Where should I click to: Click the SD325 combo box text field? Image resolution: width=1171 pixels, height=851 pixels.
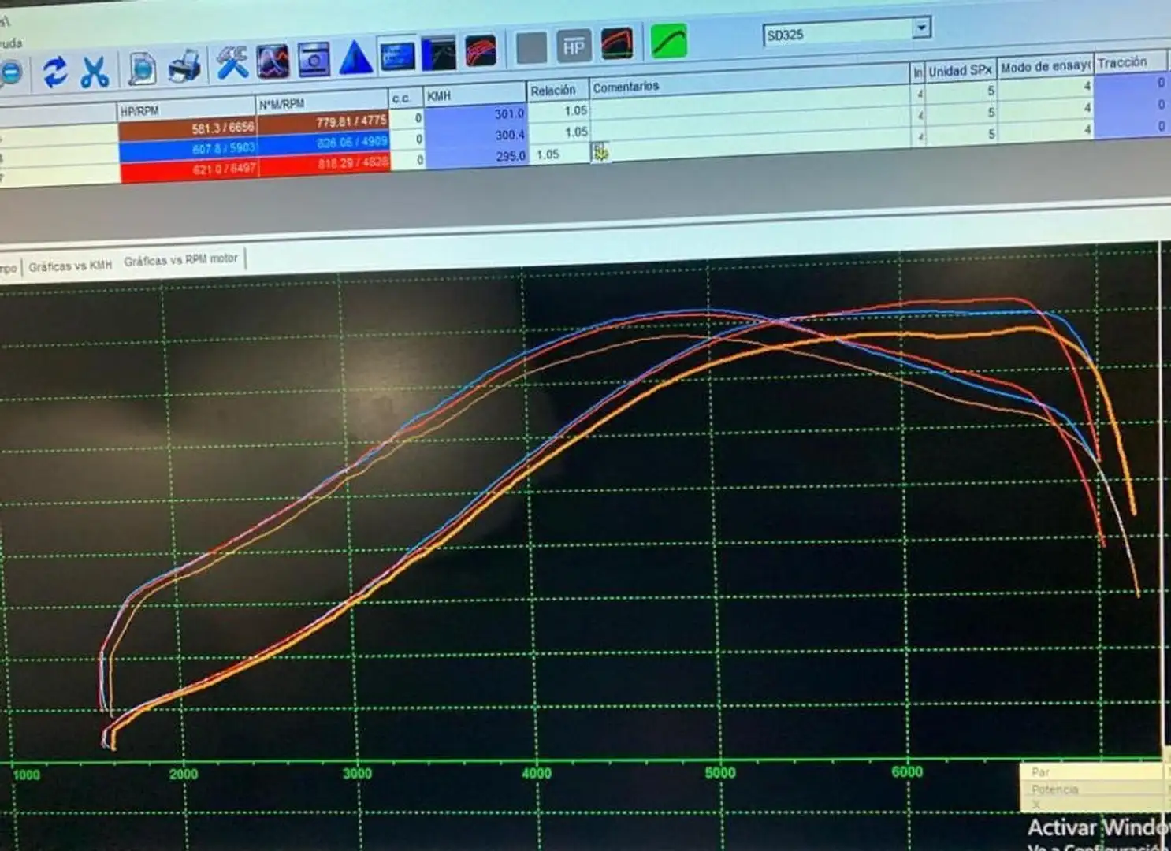click(x=835, y=34)
